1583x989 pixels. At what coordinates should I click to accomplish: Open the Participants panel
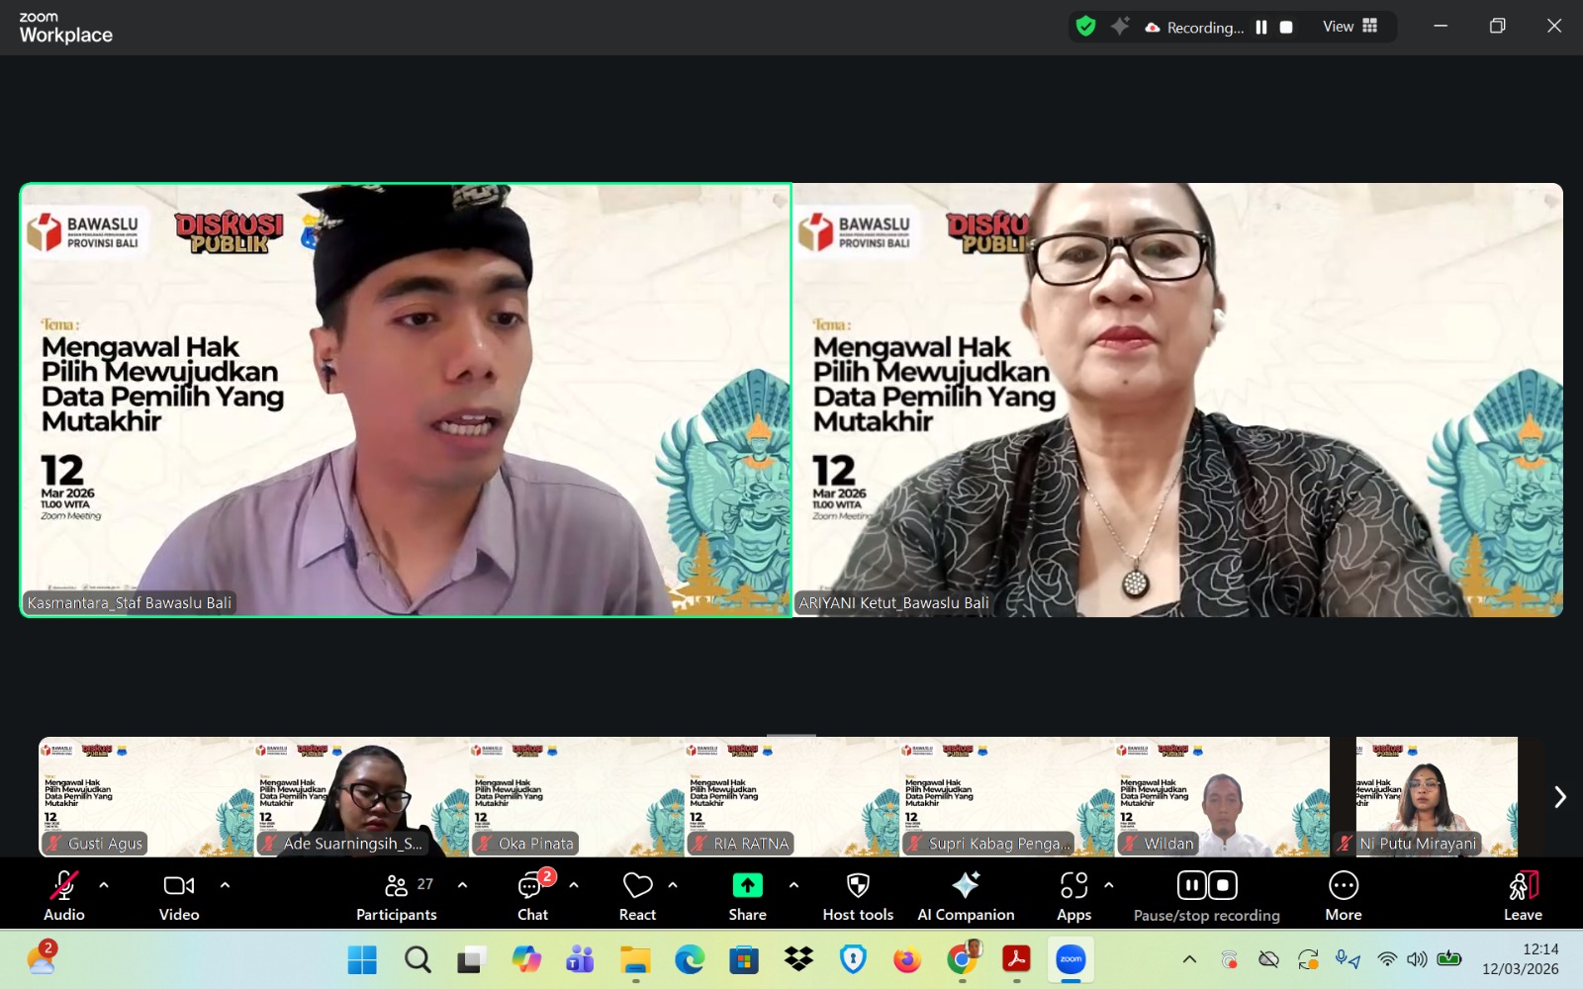point(397,896)
